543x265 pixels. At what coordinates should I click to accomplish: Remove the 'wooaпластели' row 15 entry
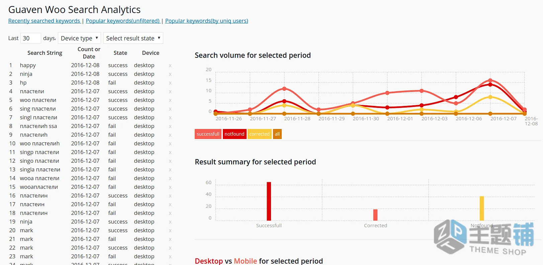pos(170,187)
